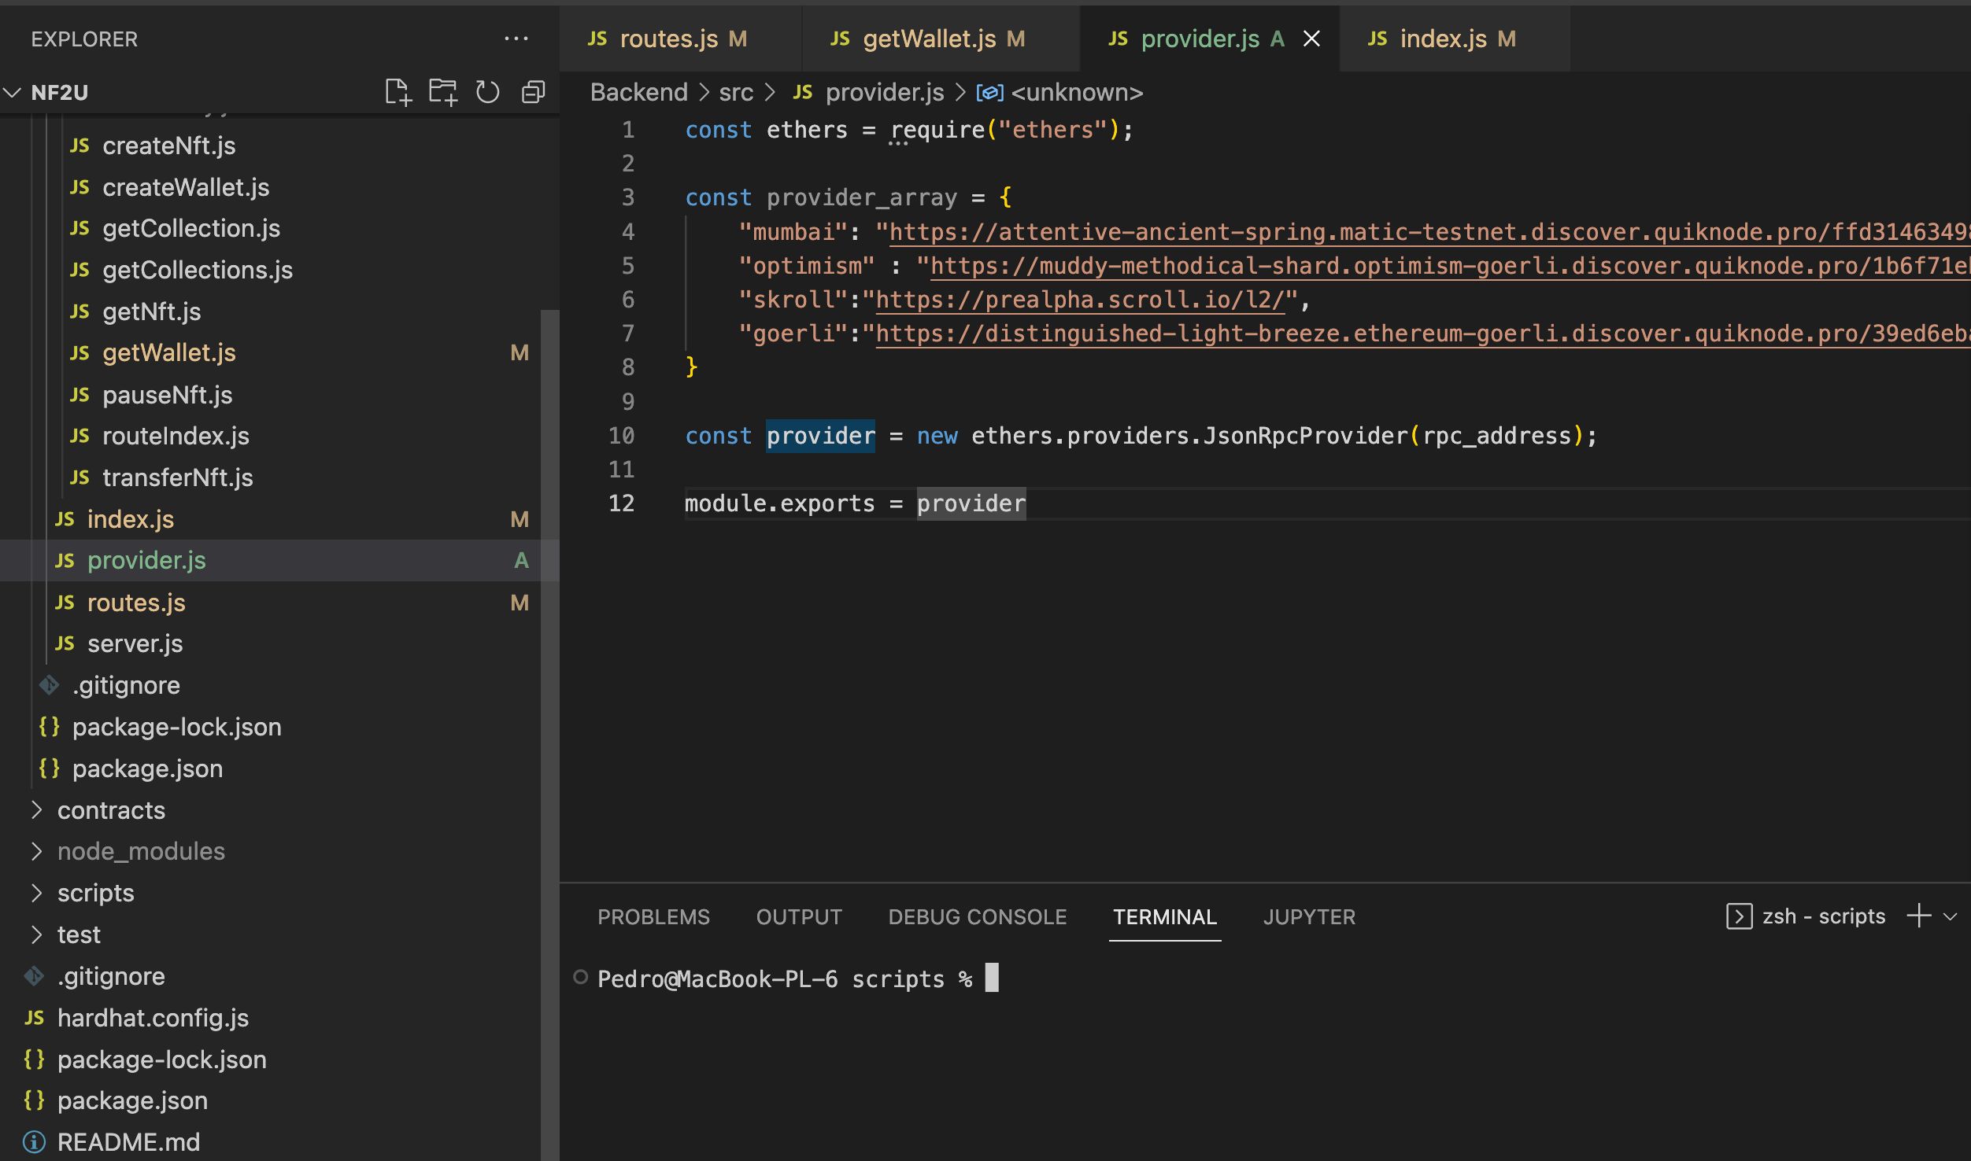Open the OUTPUT panel tab
Image resolution: width=1971 pixels, height=1161 pixels.
click(x=799, y=917)
